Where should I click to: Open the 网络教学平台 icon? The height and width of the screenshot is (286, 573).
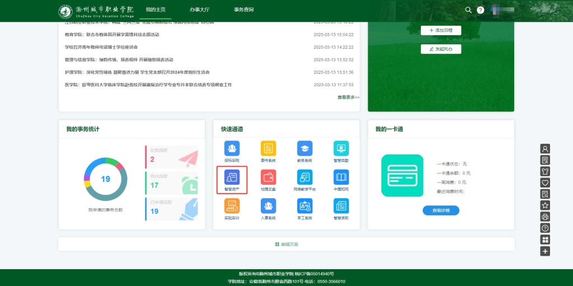(x=304, y=177)
